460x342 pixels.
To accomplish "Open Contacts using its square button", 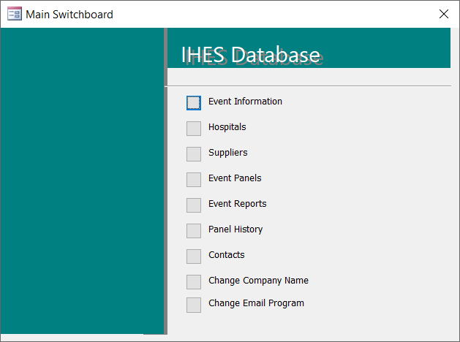I will pyautogui.click(x=194, y=256).
